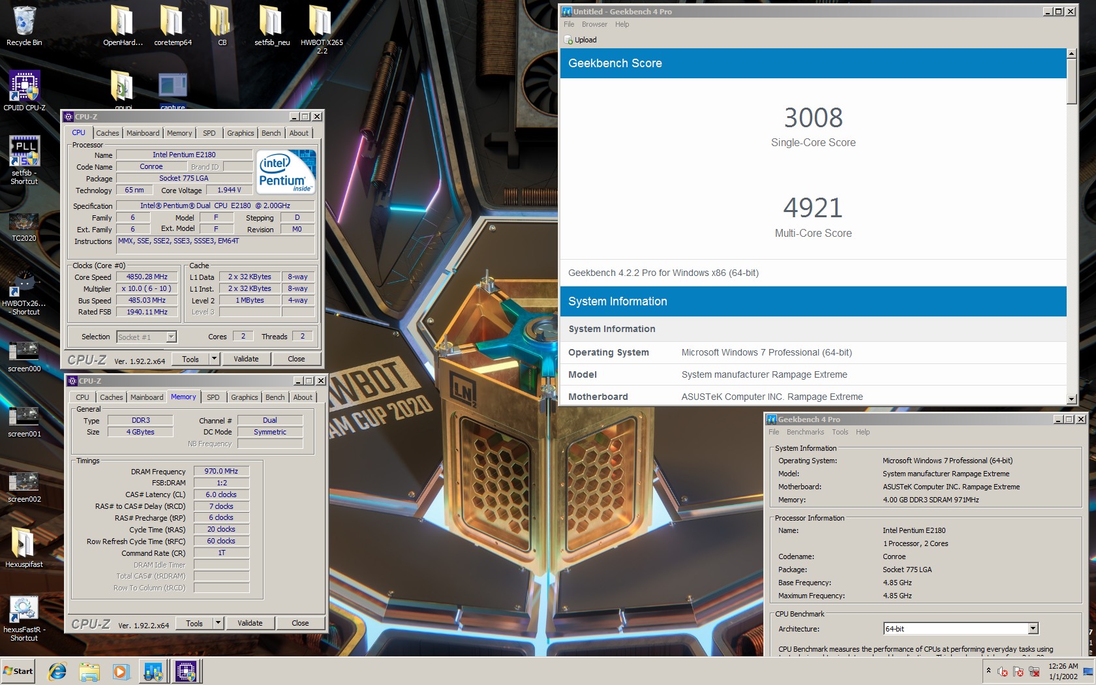Screen dimensions: 1096x685
Task: Open Help menu in Untitled Geekbench window
Action: click(x=622, y=25)
